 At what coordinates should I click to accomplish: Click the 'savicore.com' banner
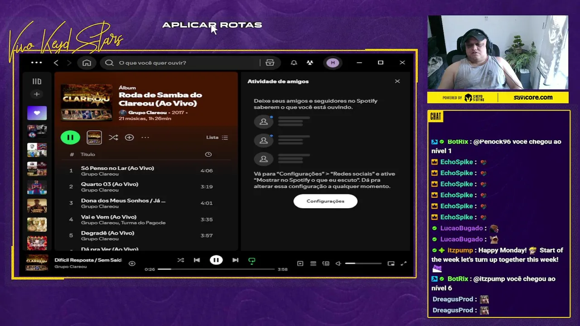point(533,97)
